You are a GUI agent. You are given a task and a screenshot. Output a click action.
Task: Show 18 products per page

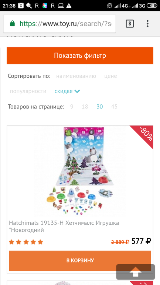coord(85,107)
